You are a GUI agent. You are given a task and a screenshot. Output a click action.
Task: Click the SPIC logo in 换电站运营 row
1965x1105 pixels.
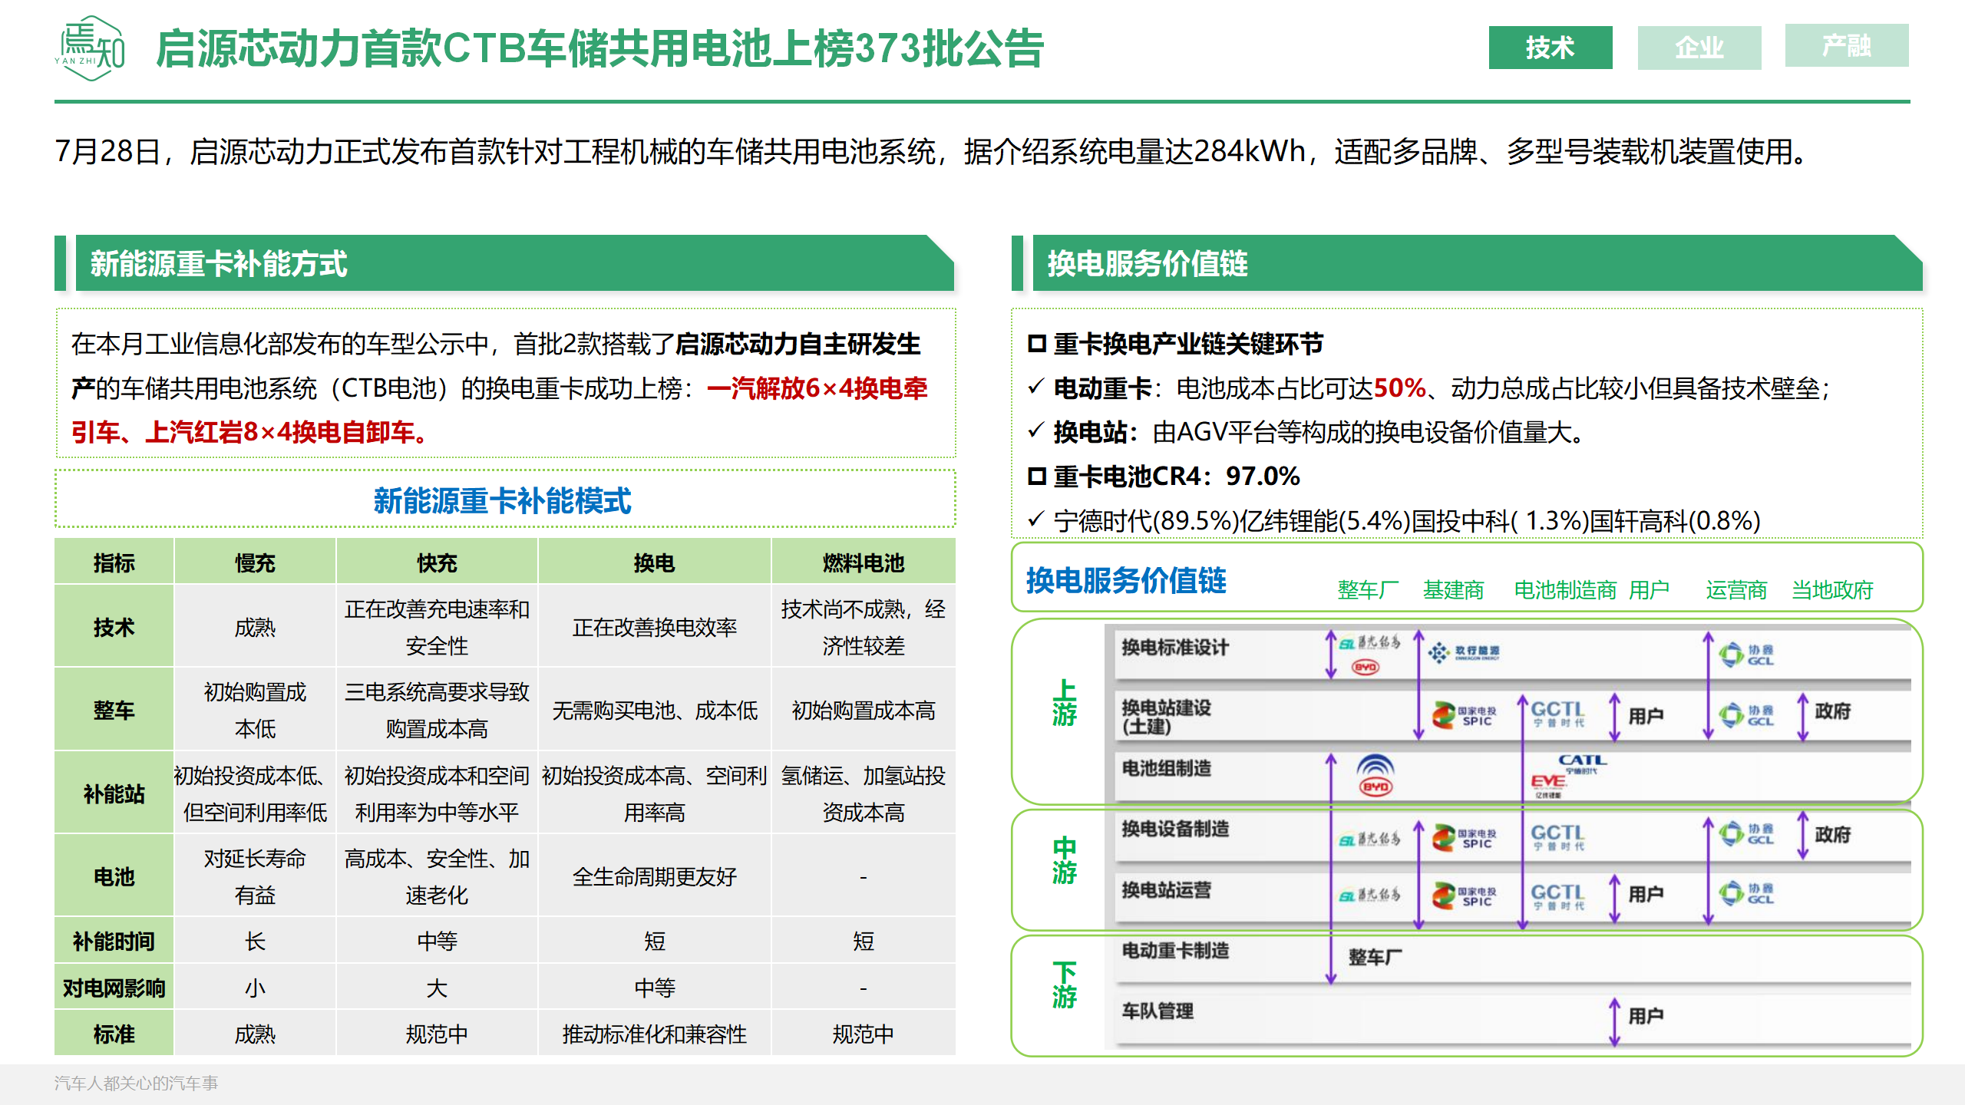coord(1464,896)
